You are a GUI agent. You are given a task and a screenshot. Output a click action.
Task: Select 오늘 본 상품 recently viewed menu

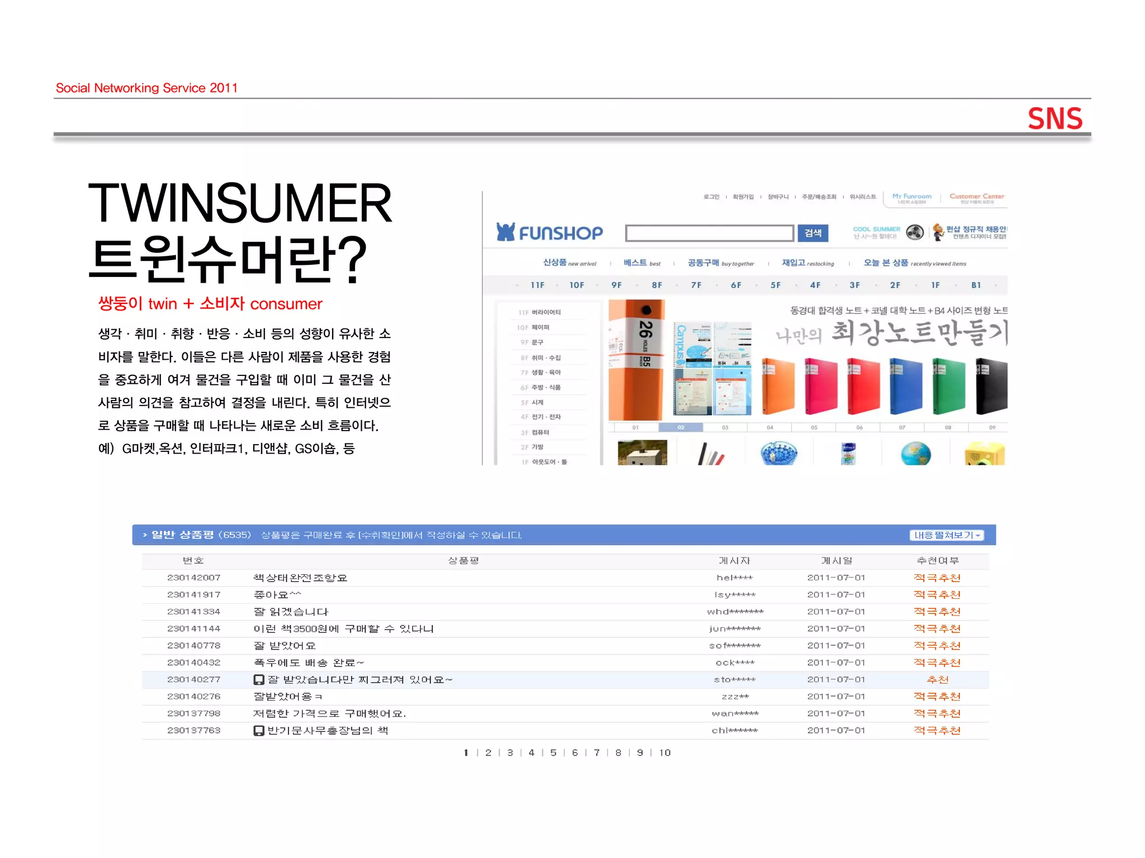[x=915, y=263]
